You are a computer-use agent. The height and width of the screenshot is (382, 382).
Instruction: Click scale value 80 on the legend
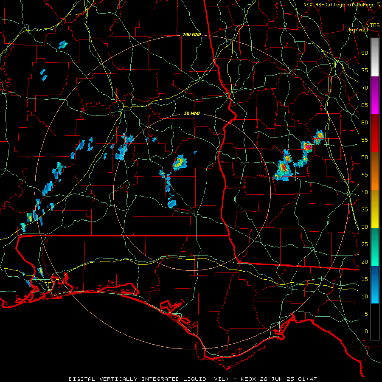click(x=365, y=53)
